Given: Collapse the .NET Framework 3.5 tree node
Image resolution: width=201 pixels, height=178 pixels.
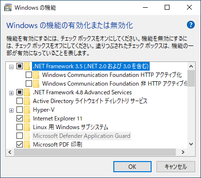Looking at the screenshot, I should click(11, 67).
